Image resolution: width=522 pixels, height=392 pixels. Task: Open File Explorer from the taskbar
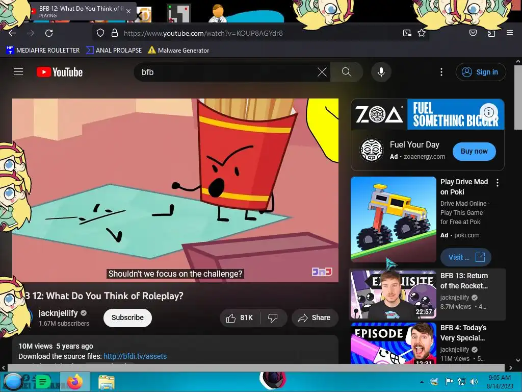(x=107, y=382)
